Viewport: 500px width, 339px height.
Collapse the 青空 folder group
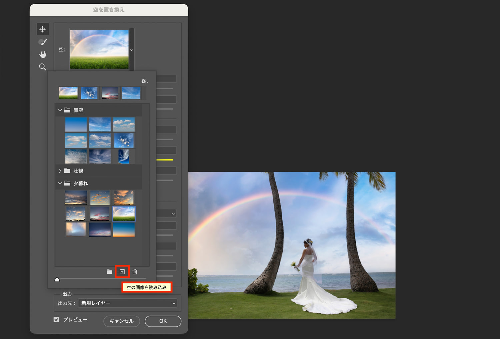60,110
